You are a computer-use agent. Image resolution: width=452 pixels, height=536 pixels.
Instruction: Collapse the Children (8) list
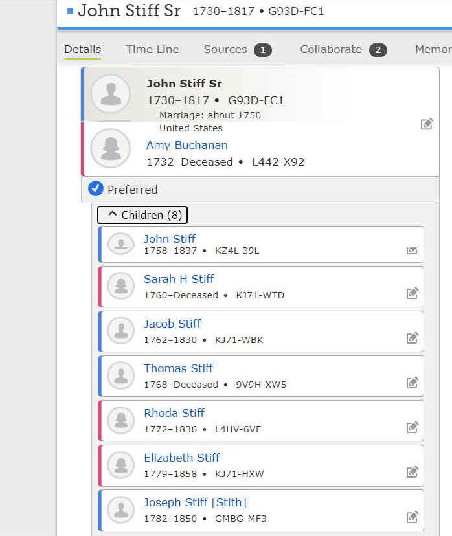click(x=142, y=215)
